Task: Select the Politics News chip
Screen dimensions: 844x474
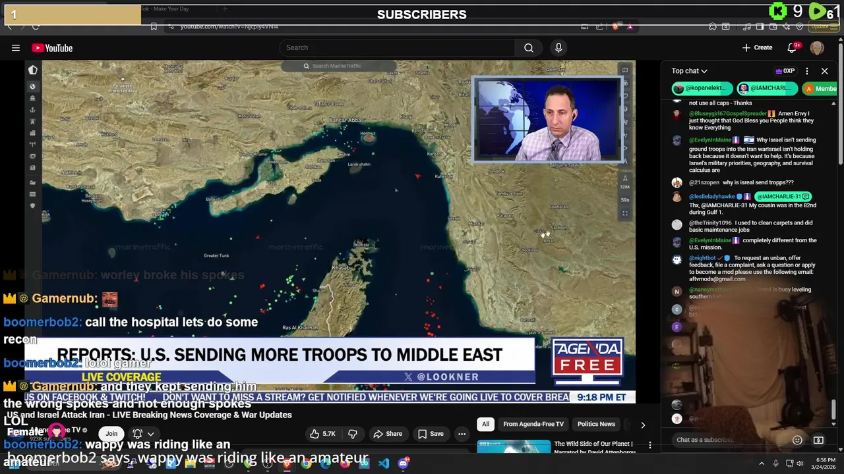Action: (596, 424)
